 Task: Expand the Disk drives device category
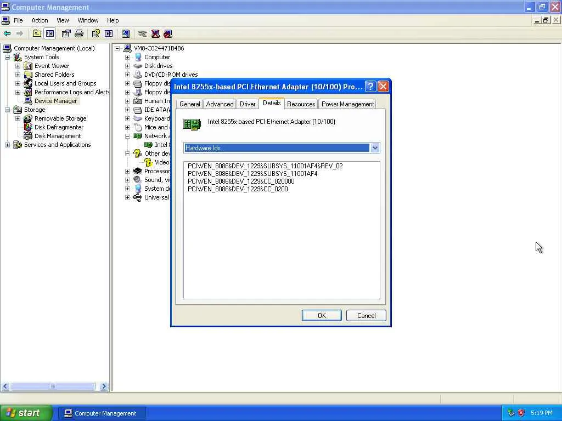127,66
